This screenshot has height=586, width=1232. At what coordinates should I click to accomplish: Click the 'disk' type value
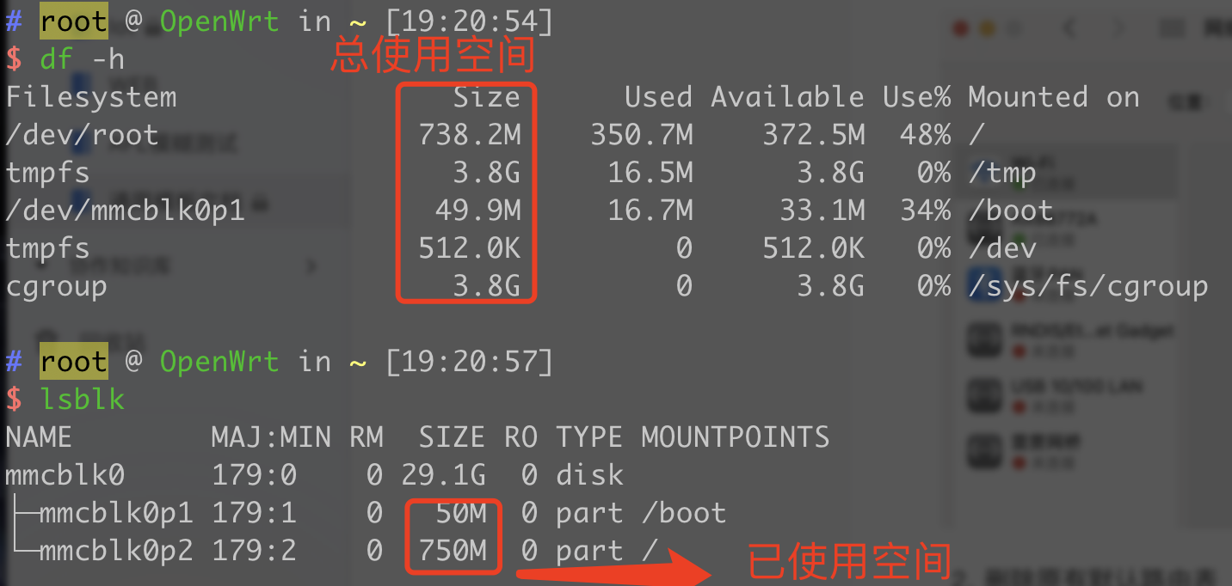tap(589, 475)
